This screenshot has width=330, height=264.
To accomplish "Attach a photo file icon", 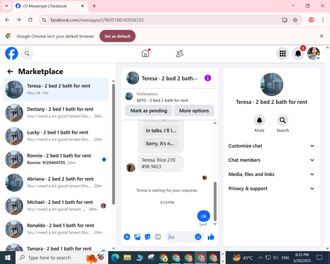I will tap(137, 237).
